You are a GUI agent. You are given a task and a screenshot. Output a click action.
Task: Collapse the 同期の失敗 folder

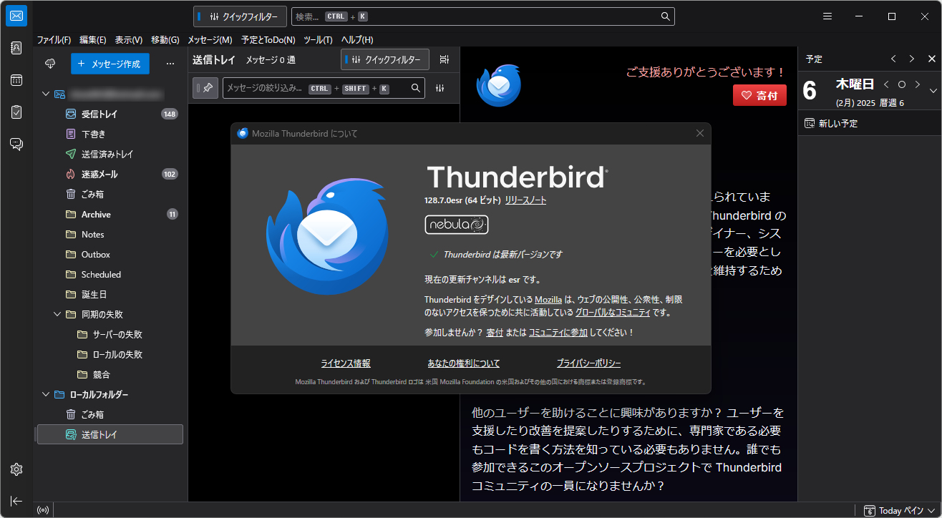point(58,313)
